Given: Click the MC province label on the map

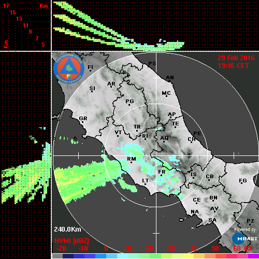Looking at the screenshot, I should (166, 93).
